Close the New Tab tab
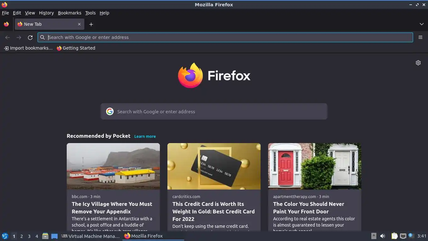This screenshot has width=428, height=241. (x=79, y=24)
